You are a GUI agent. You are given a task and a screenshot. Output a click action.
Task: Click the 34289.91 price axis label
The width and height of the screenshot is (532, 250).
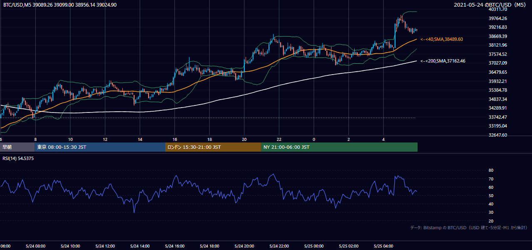[x=498, y=108]
